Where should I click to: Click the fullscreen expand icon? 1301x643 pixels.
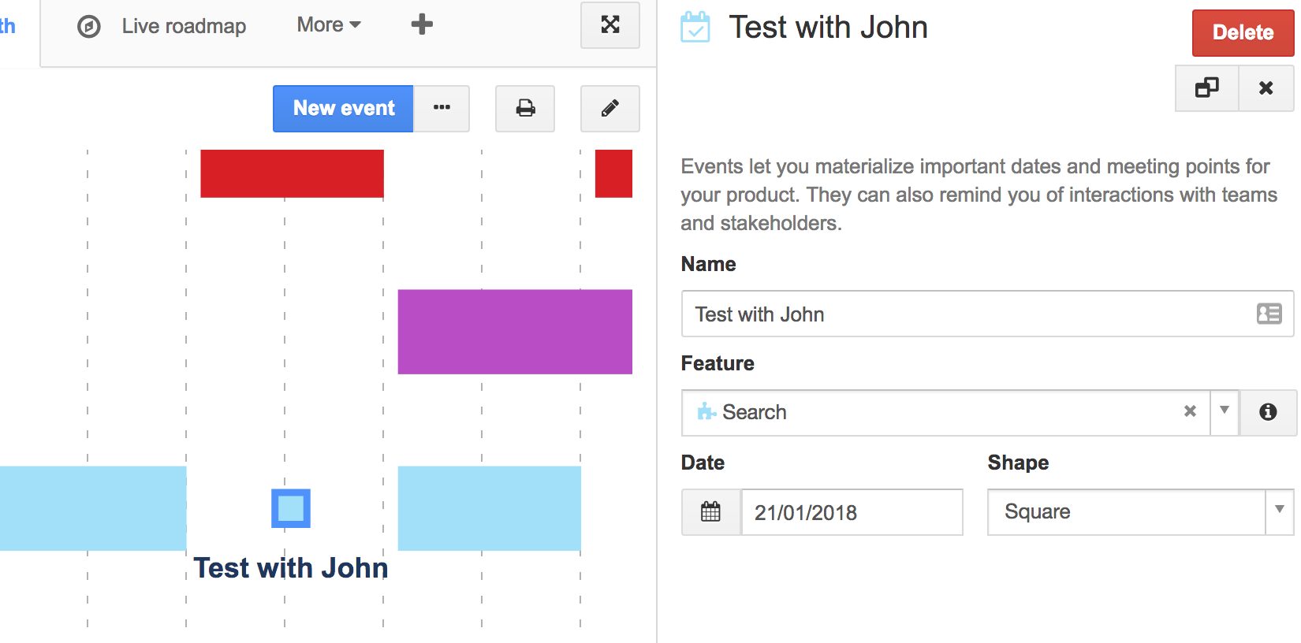click(x=609, y=25)
